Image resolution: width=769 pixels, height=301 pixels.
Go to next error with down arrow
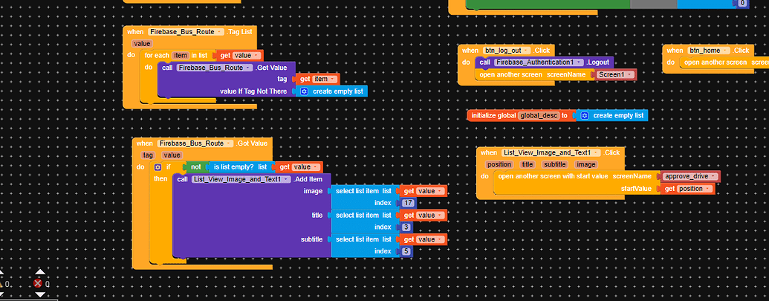(x=40, y=294)
